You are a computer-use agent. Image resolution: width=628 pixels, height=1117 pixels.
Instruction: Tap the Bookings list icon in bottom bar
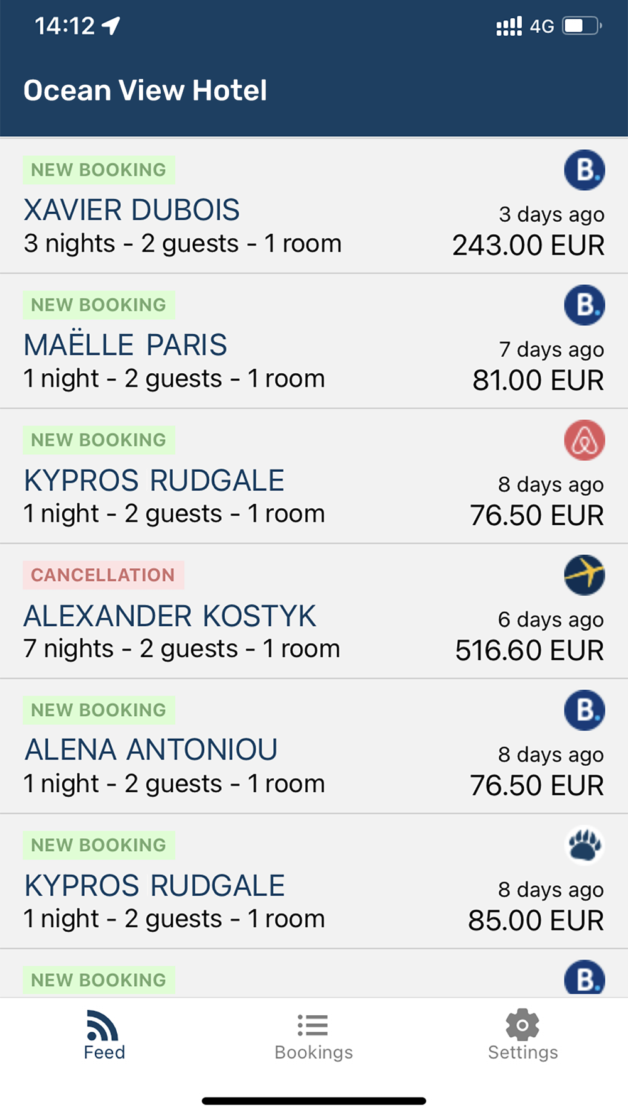tap(313, 1025)
